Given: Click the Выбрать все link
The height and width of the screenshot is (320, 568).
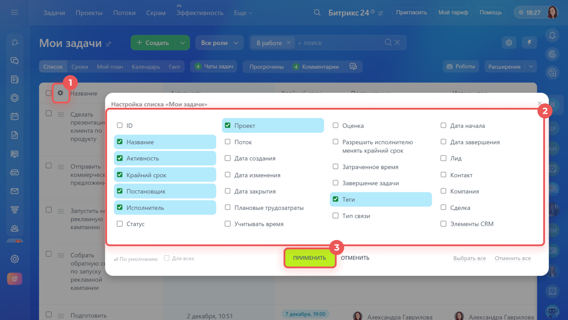Looking at the screenshot, I should point(469,259).
